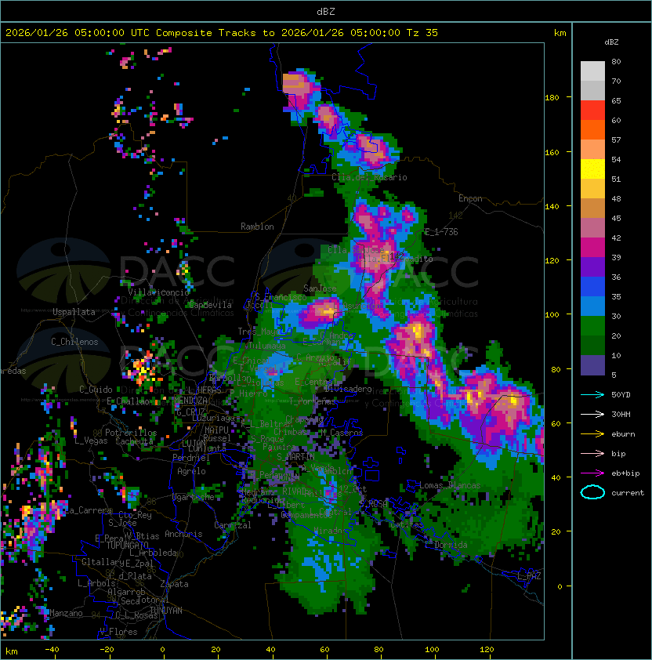Viewport: 652px width, 660px height.
Task: Click the 'S_MARTIN' place label
Action: click(295, 456)
